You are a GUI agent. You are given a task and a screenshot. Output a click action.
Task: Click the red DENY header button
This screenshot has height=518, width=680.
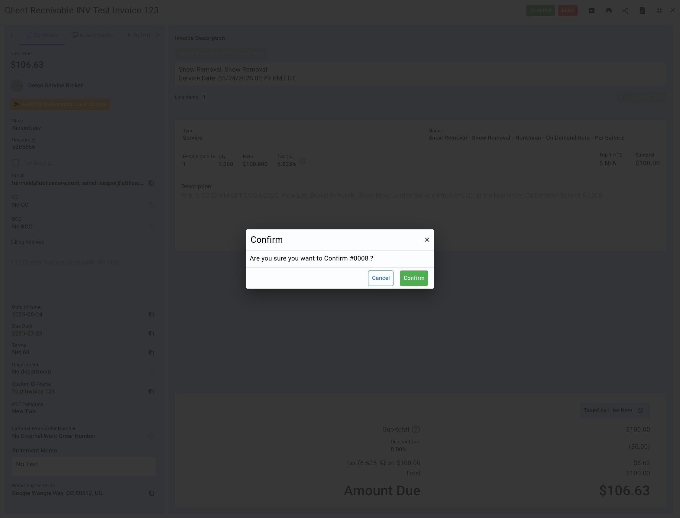[x=568, y=11]
